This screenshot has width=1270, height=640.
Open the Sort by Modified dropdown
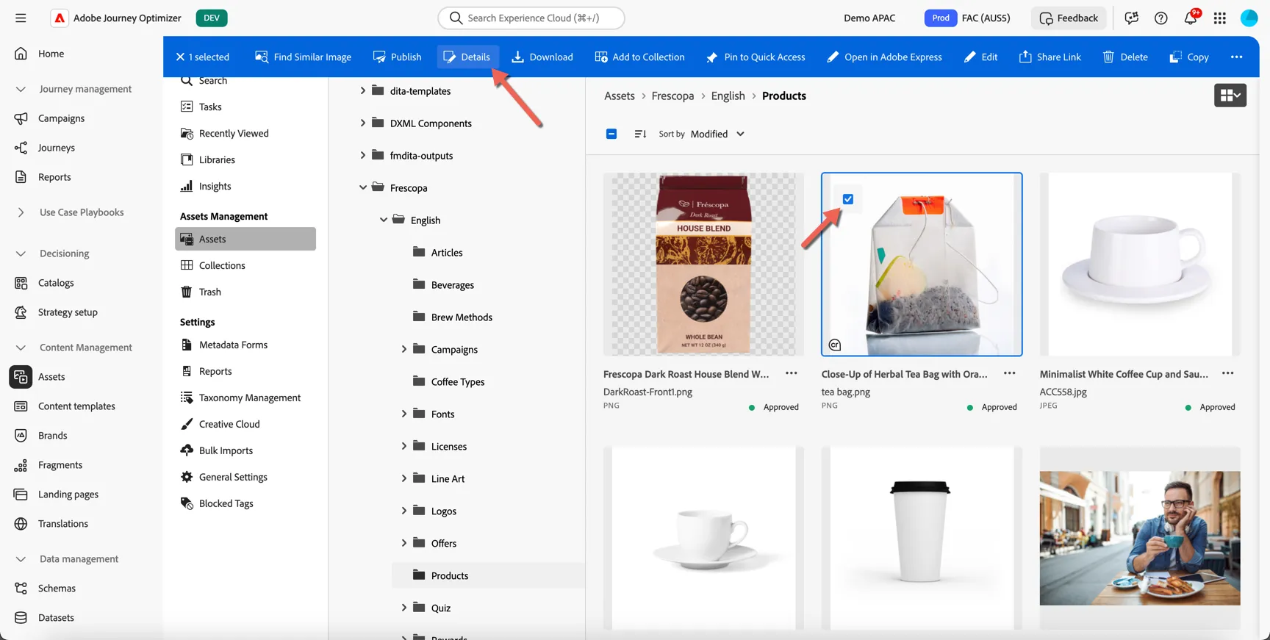(x=717, y=134)
